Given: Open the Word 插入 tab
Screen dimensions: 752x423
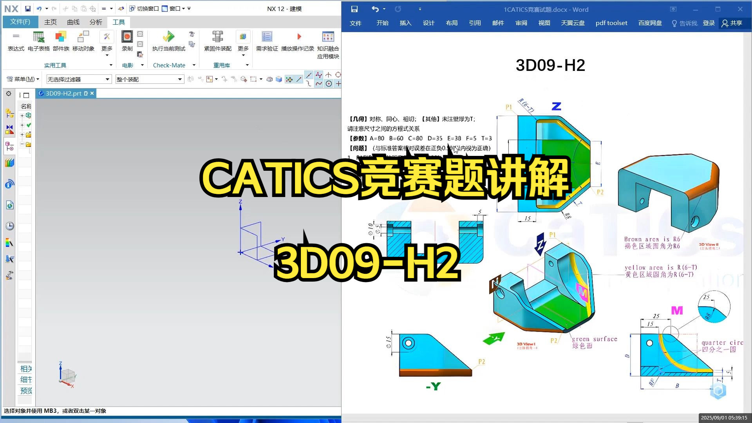Looking at the screenshot, I should 405,23.
